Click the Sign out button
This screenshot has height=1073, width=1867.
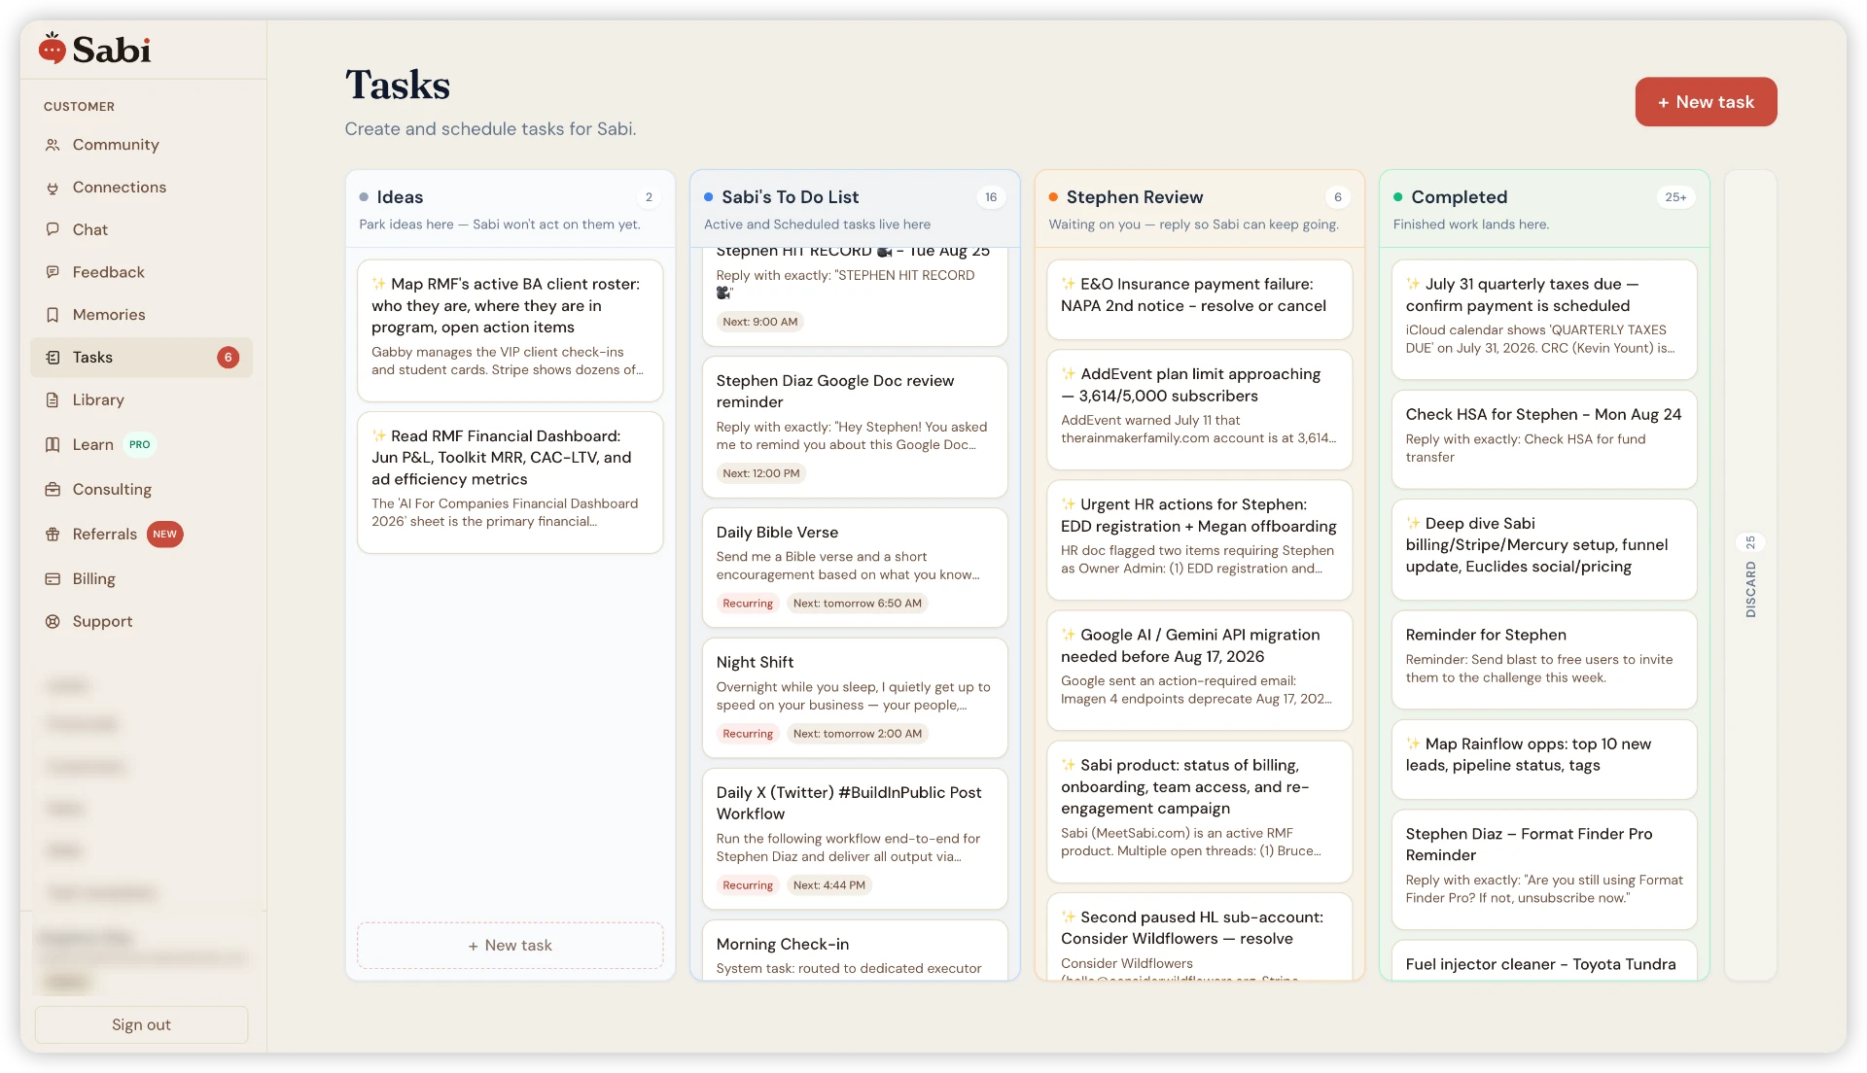(141, 1024)
